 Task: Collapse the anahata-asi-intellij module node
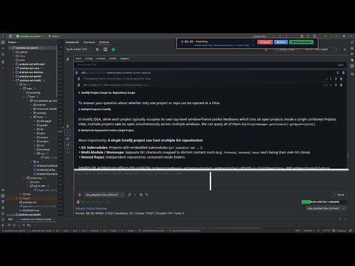(13, 80)
